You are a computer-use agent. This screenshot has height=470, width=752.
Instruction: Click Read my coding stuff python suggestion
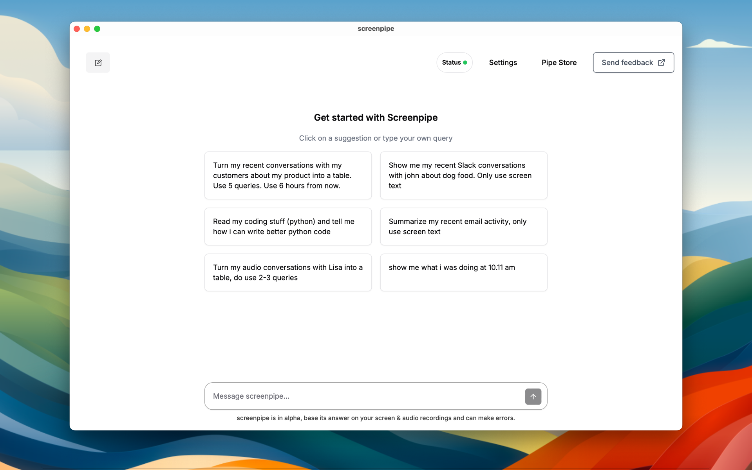coord(288,226)
